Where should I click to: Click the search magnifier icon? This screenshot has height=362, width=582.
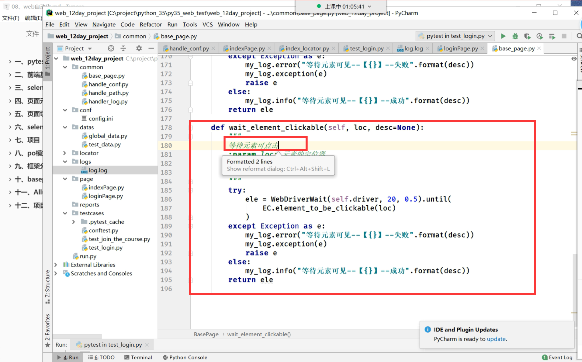tap(579, 36)
